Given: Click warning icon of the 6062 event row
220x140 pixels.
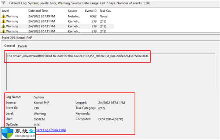Looking at the screenshot, I should click(x=4, y=16).
